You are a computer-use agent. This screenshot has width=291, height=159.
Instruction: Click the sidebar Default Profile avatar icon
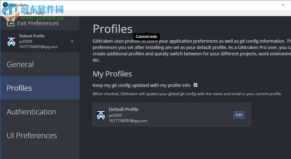11,41
